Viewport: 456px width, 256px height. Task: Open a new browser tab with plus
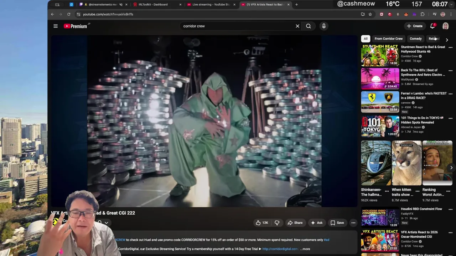pyautogui.click(x=296, y=5)
